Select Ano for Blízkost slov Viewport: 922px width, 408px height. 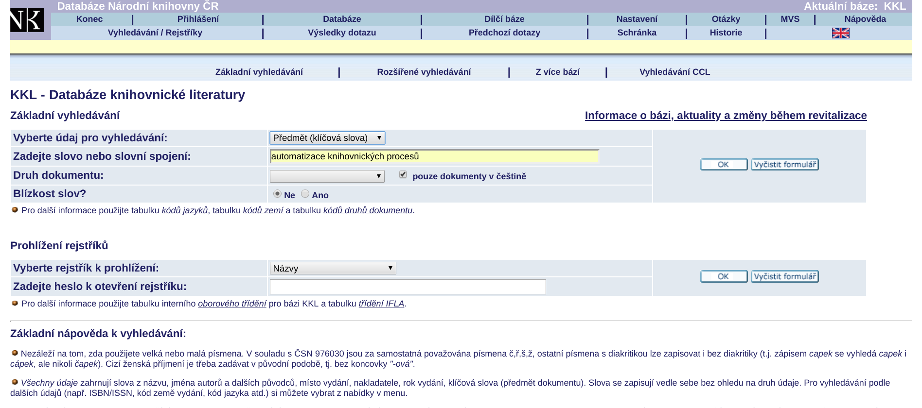click(305, 194)
